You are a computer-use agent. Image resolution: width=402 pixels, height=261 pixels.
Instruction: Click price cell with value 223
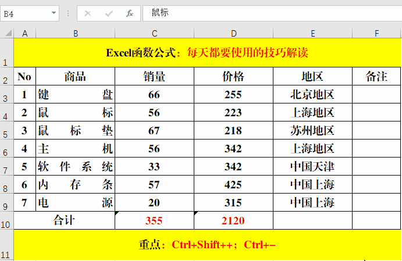tap(233, 112)
